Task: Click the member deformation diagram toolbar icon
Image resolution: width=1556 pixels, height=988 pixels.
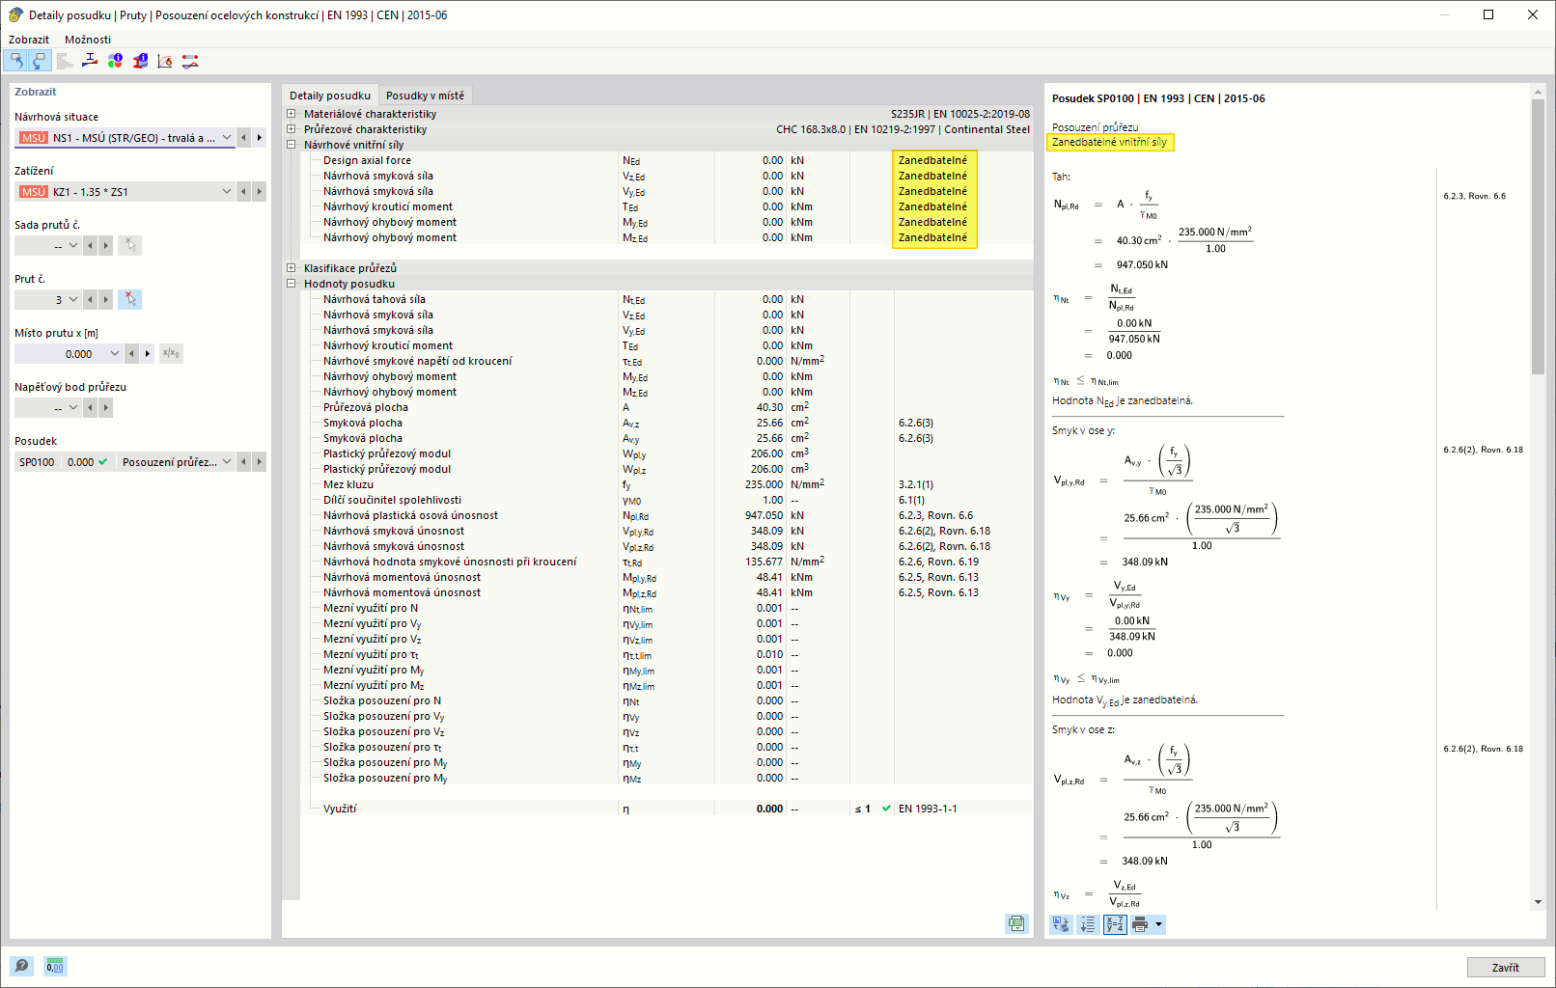Action: tap(190, 61)
